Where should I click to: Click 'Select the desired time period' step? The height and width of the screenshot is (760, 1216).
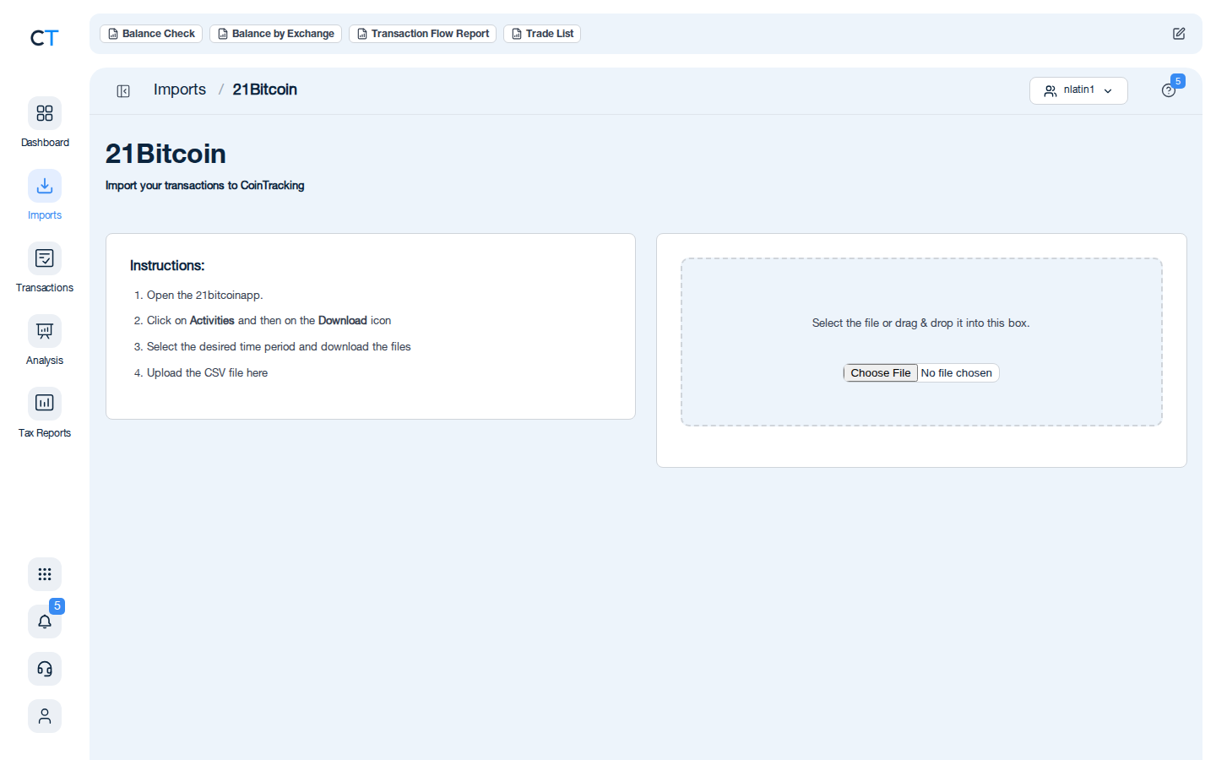[x=279, y=347]
